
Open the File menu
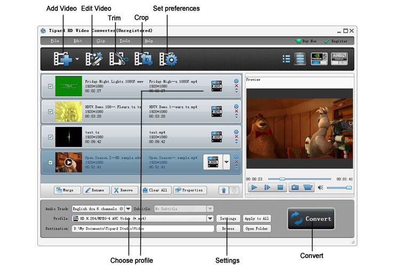click(x=54, y=41)
